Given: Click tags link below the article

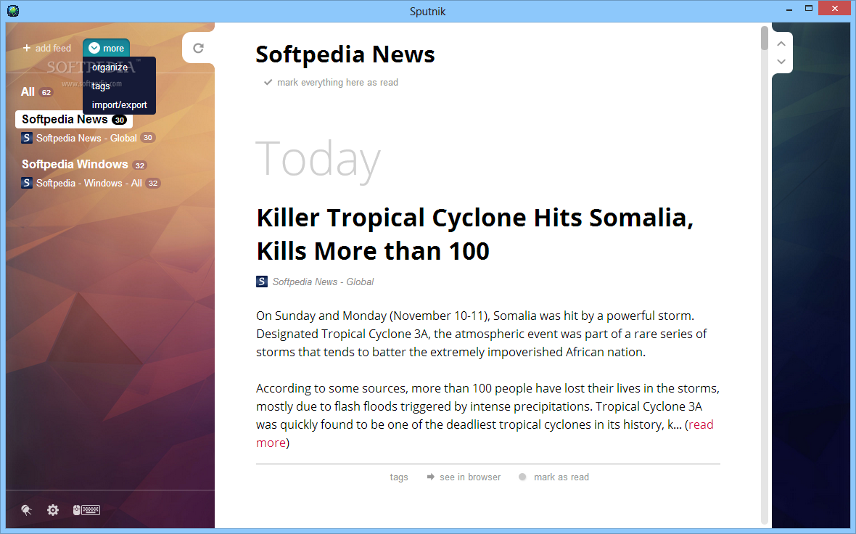Looking at the screenshot, I should pyautogui.click(x=399, y=477).
